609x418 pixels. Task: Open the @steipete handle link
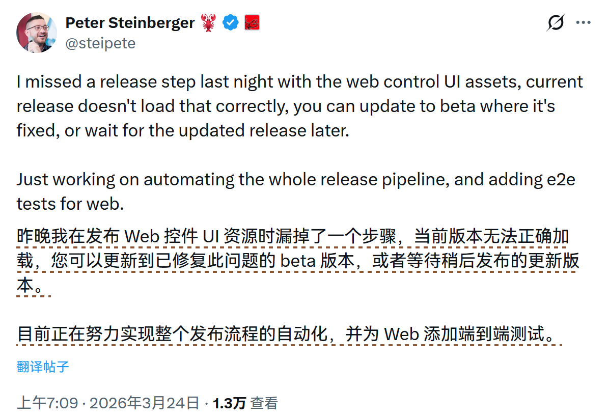100,43
